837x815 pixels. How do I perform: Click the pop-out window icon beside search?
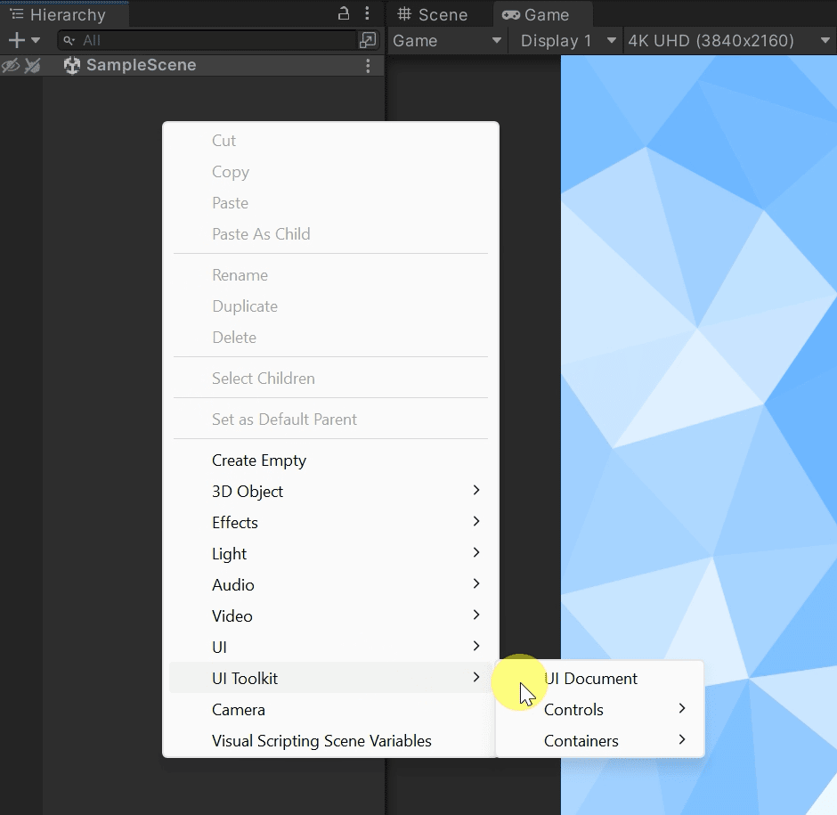368,40
